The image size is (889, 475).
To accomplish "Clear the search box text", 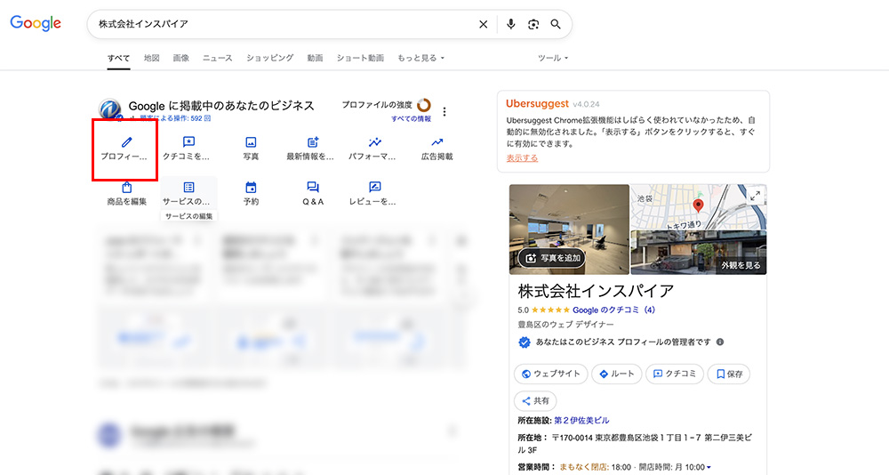I will 483,24.
